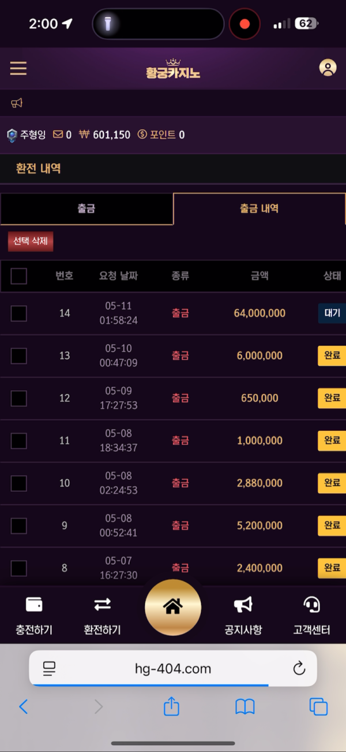This screenshot has width=346, height=752.
Task: Check the checkbox for row 11
Action: click(19, 441)
